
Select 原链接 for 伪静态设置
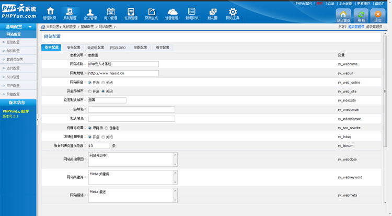pyautogui.click(x=90, y=128)
